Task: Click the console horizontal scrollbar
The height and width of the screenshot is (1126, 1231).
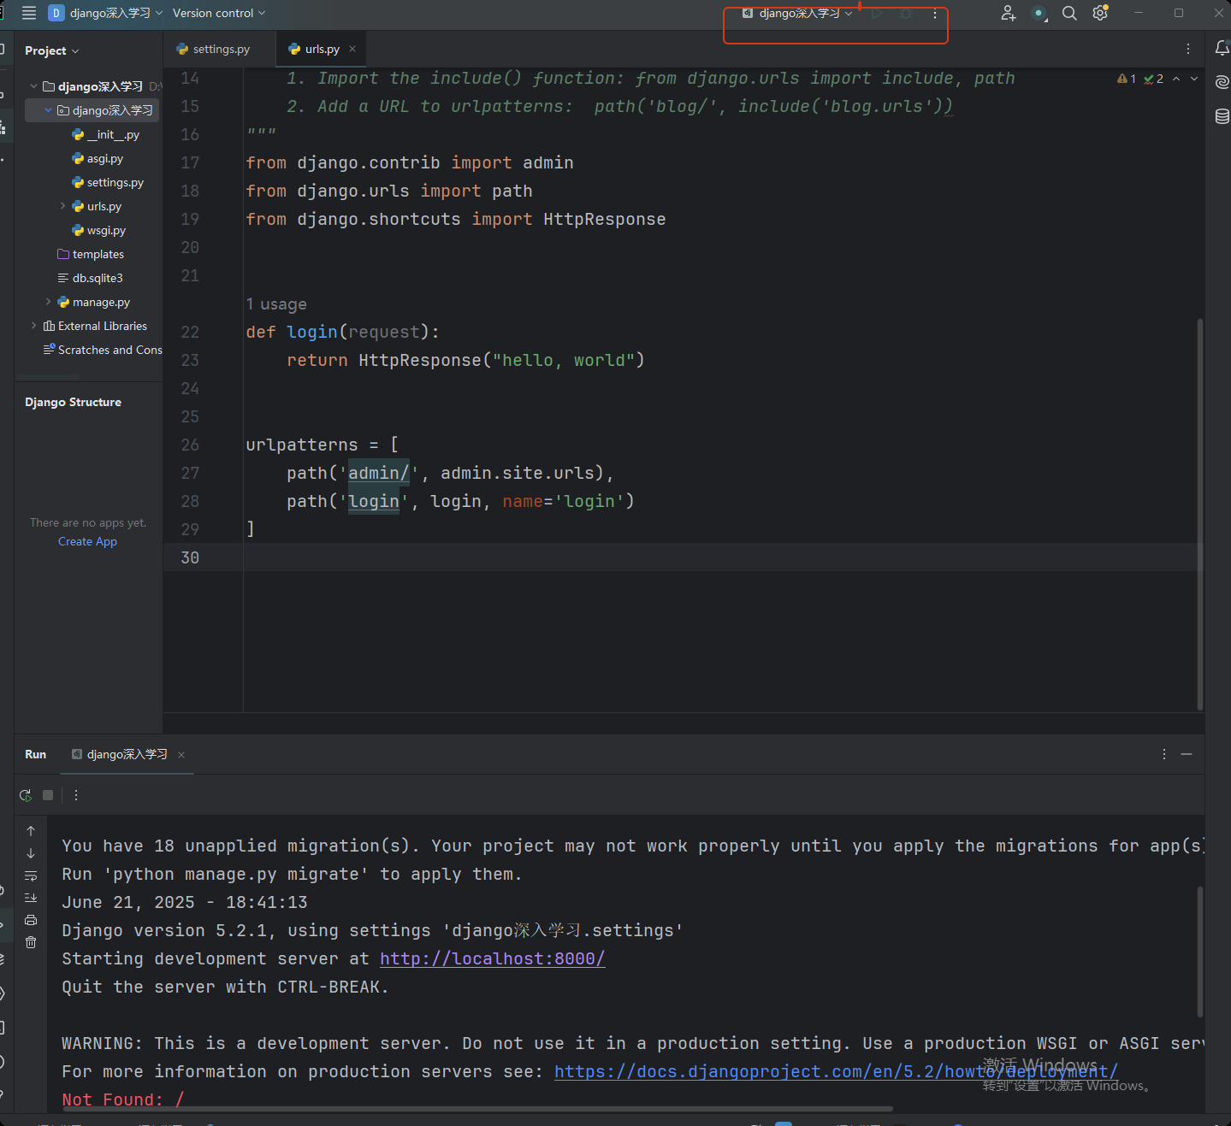Action: coord(479,1109)
